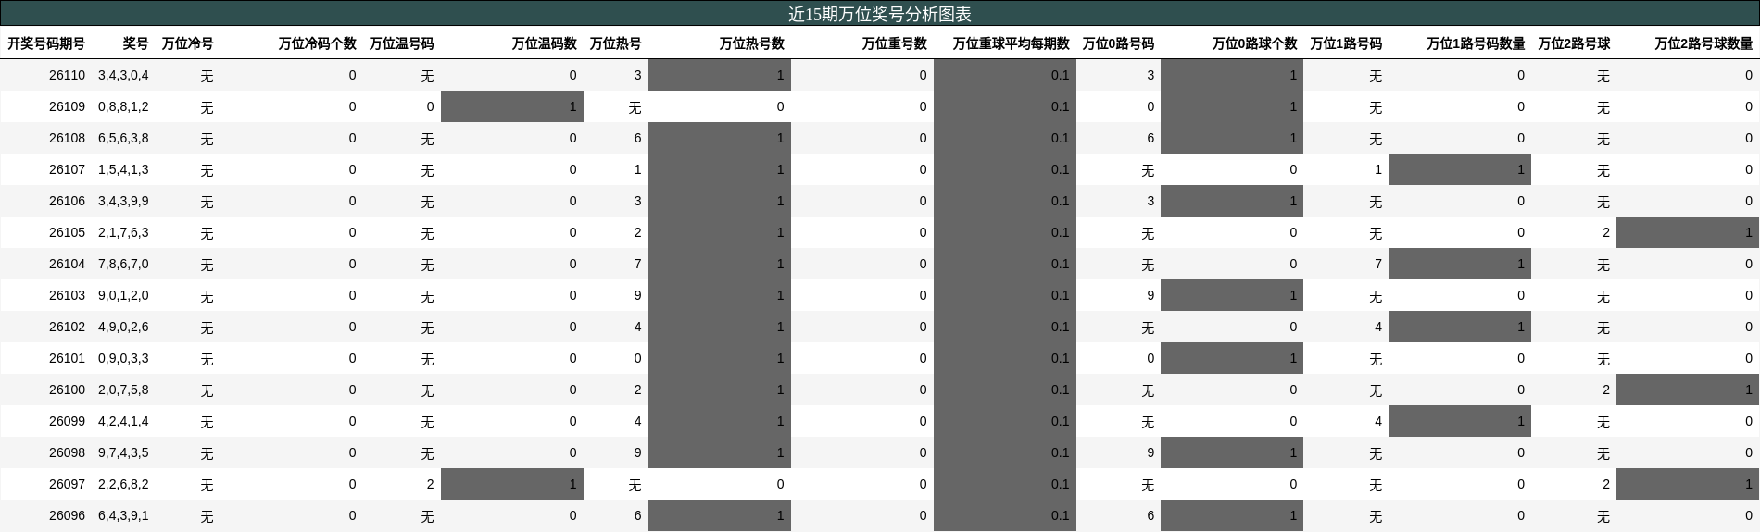Screen dimensions: 1760x532
Task: Click the 万位1路号码 column header
Action: point(1346,43)
